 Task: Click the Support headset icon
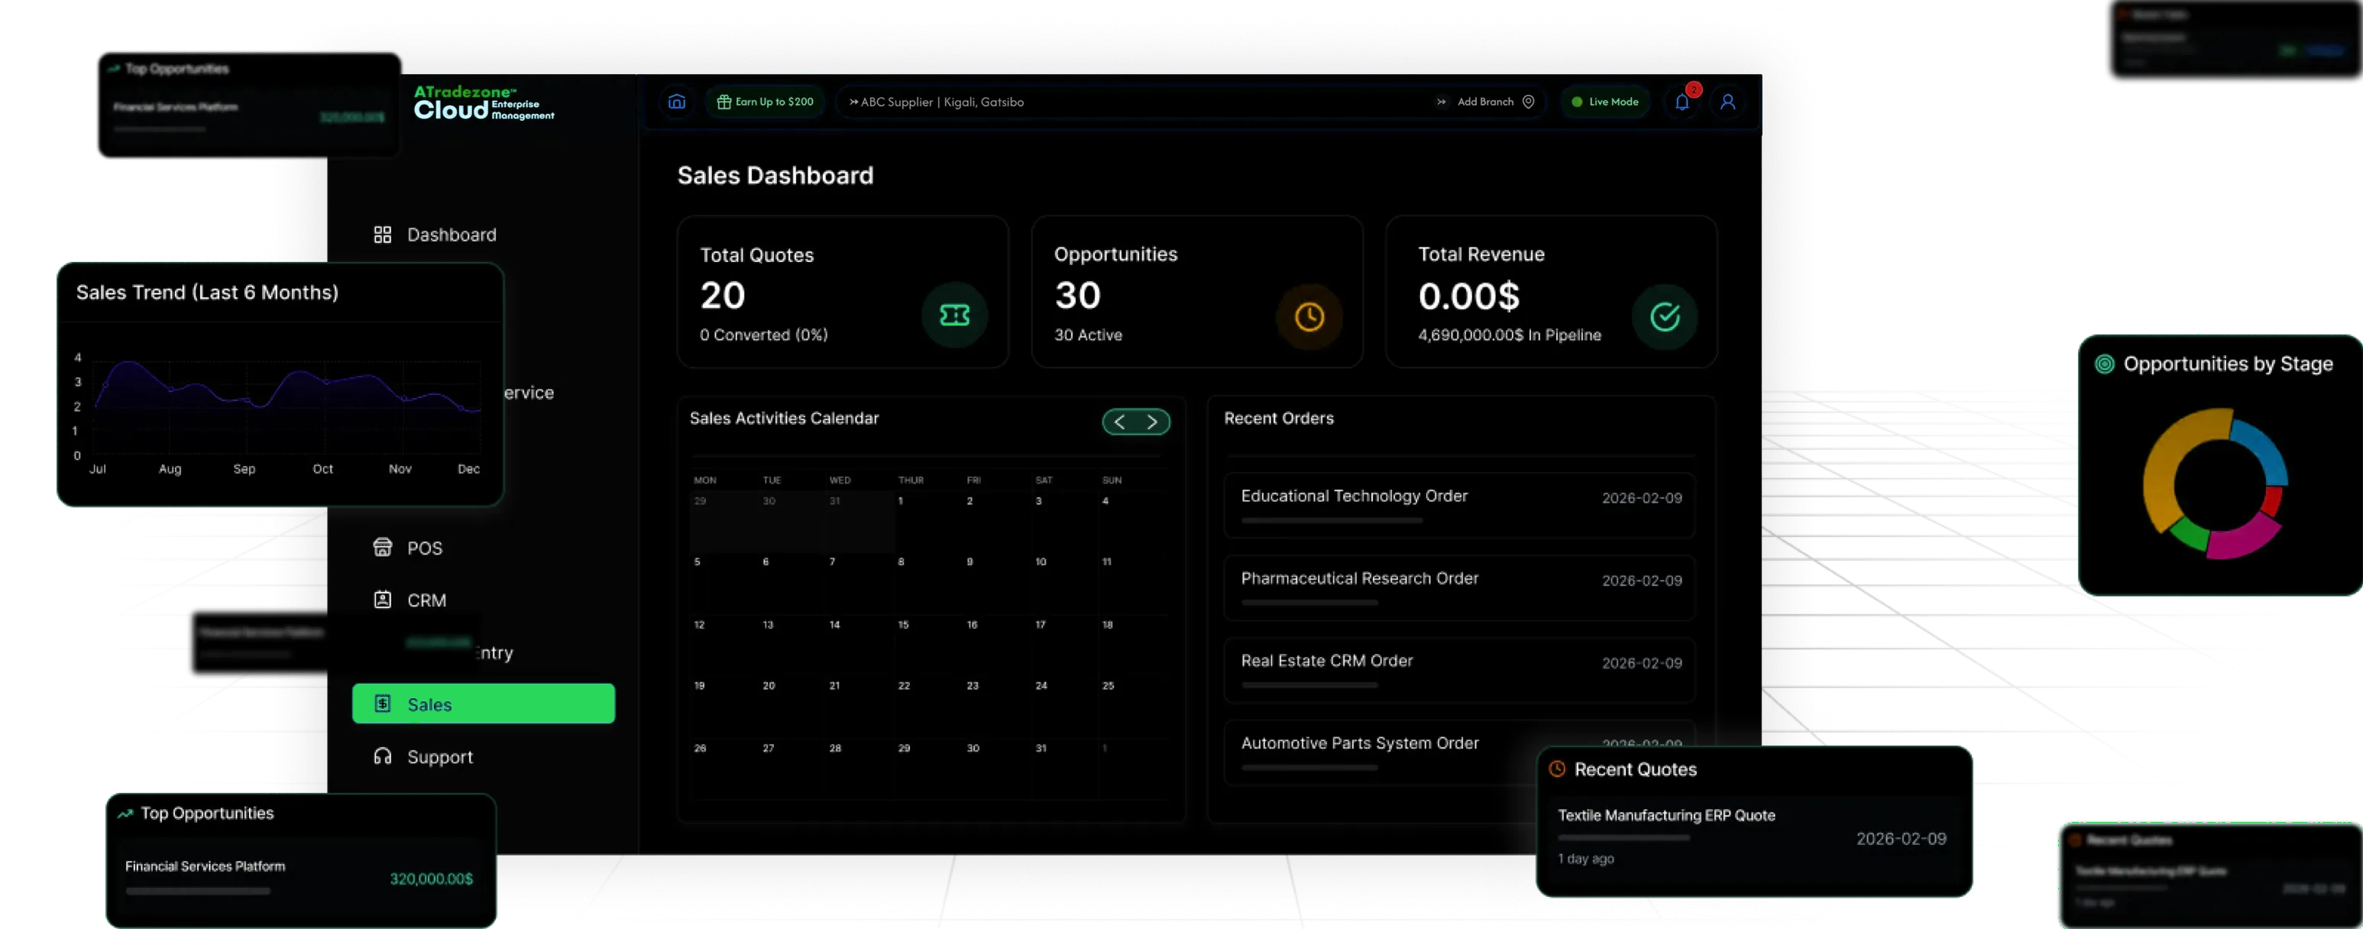pos(383,756)
